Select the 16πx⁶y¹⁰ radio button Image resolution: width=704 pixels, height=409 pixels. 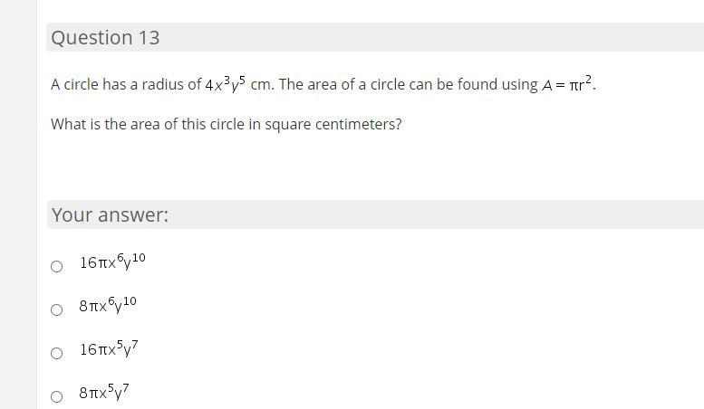tap(57, 266)
